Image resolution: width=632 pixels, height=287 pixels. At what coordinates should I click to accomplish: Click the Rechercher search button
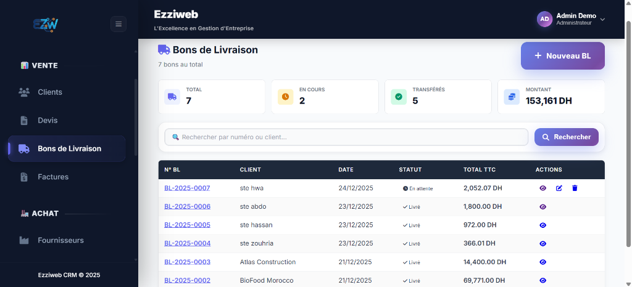567,137
